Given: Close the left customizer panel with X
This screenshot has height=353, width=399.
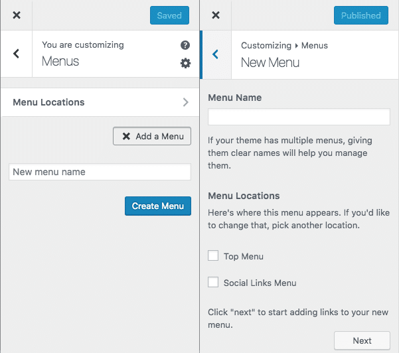Looking at the screenshot, I should click(x=17, y=15).
